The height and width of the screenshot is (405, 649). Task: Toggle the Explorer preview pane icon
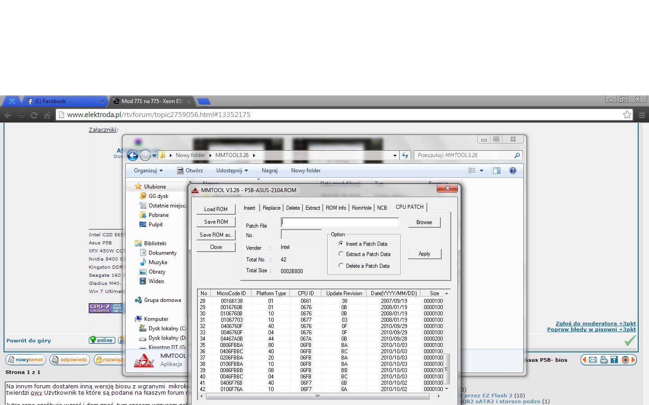coord(497,171)
